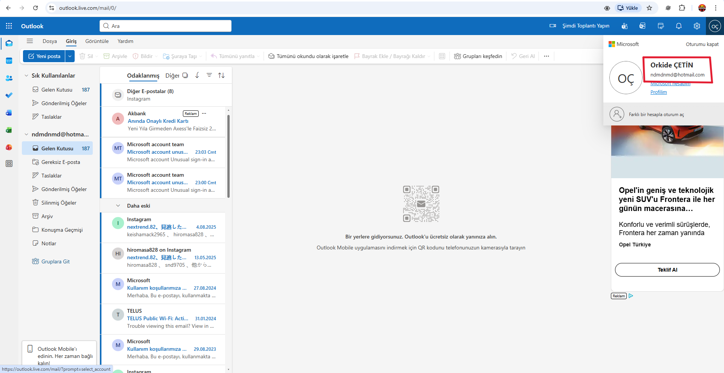Click the OÇ account avatar in header
This screenshot has height=373, width=724.
pyautogui.click(x=715, y=26)
